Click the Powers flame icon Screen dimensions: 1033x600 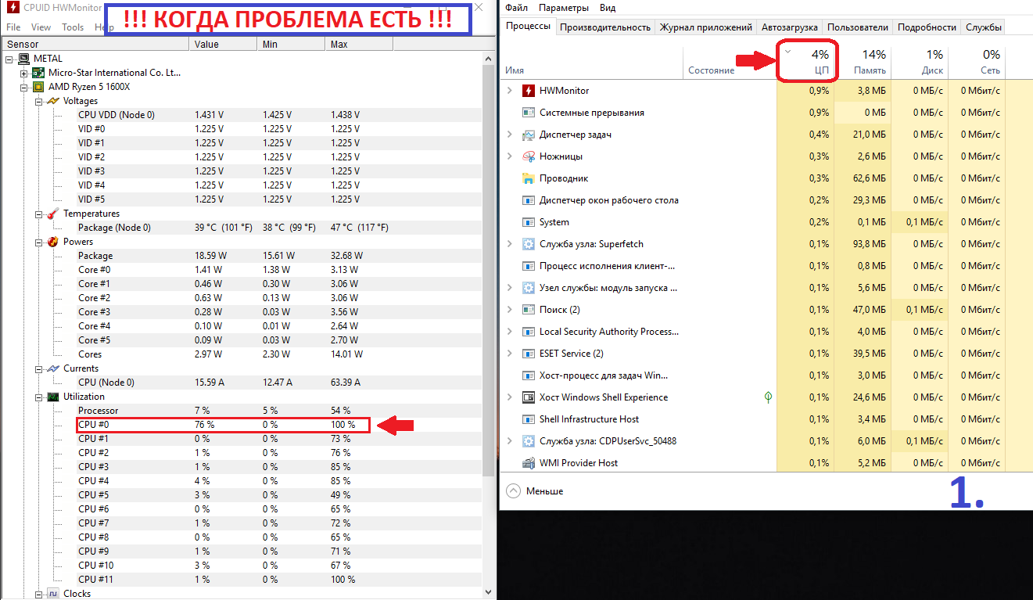coord(53,242)
